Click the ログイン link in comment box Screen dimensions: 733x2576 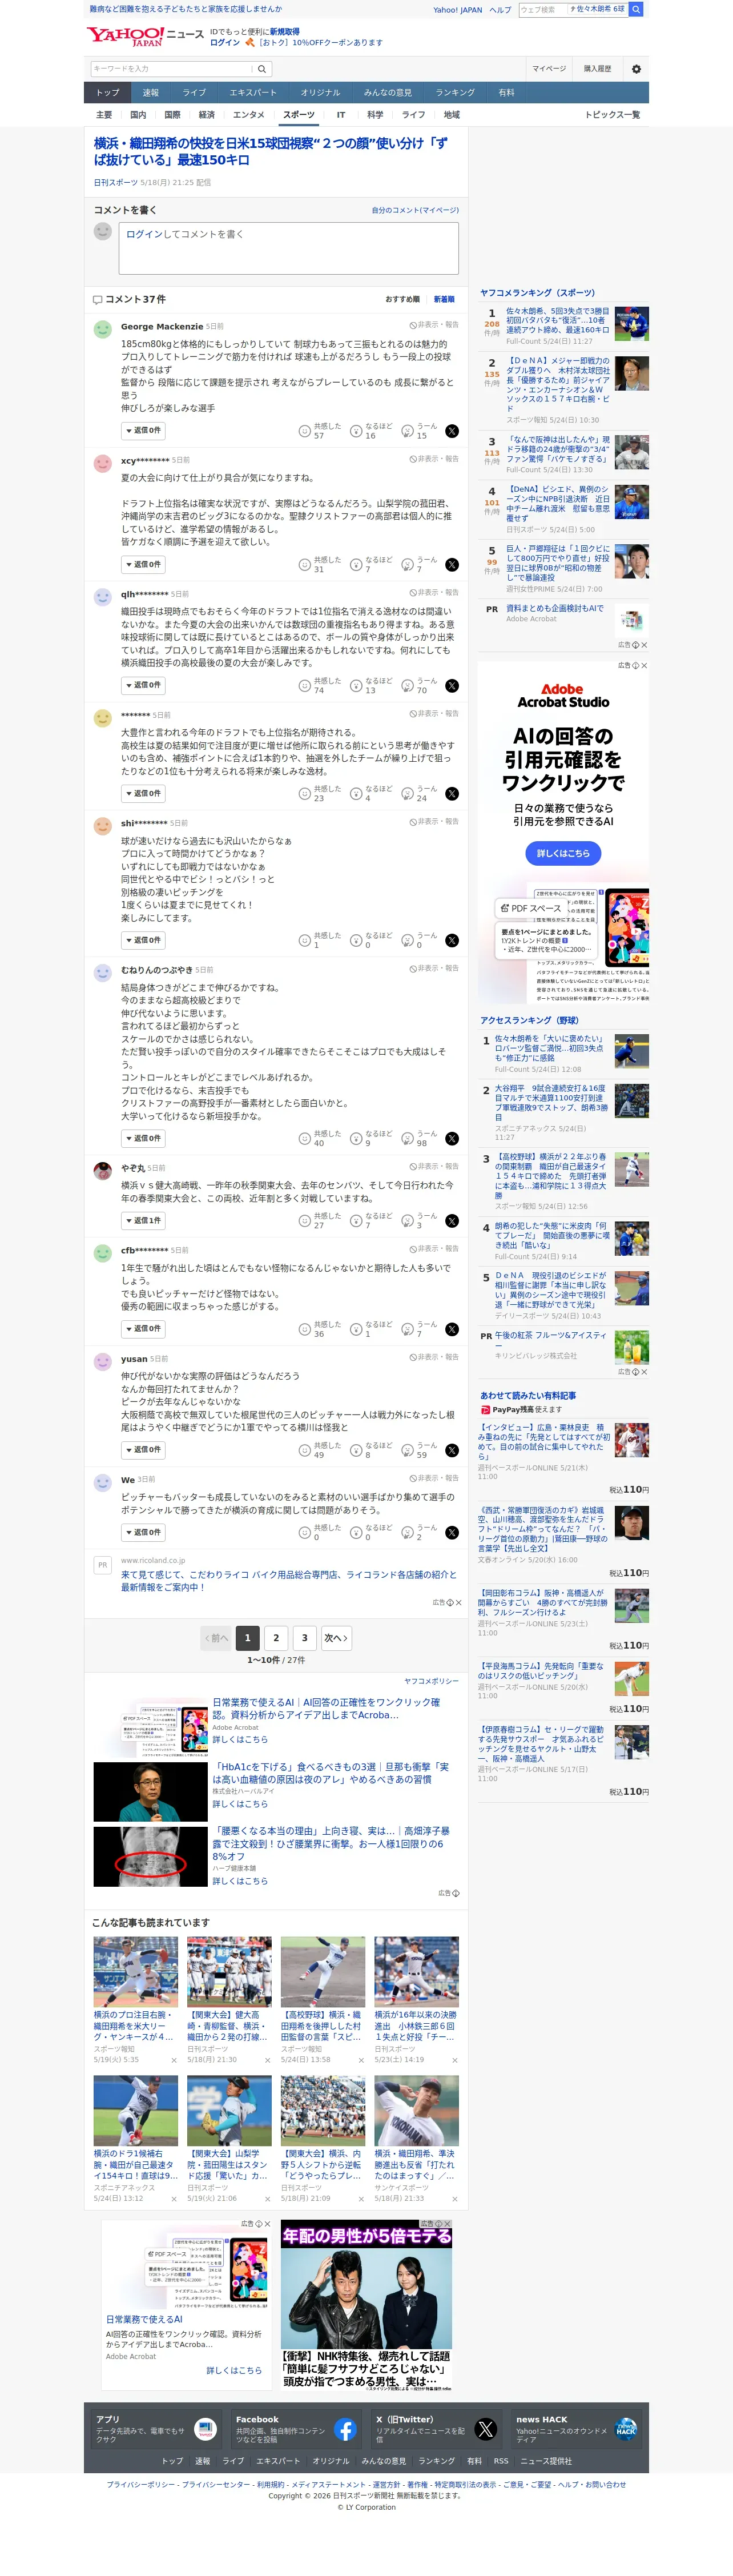[144, 234]
